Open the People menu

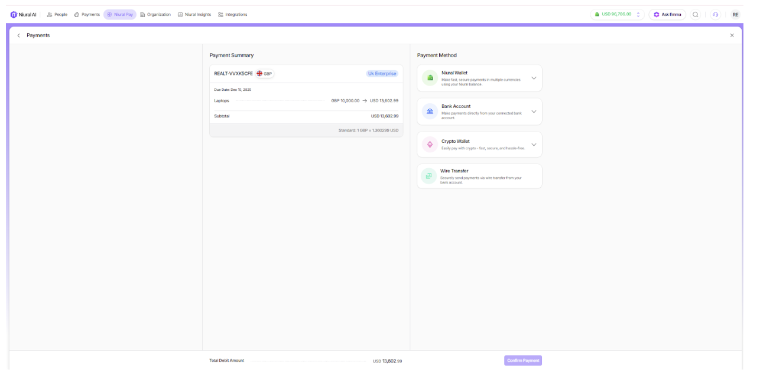point(57,15)
